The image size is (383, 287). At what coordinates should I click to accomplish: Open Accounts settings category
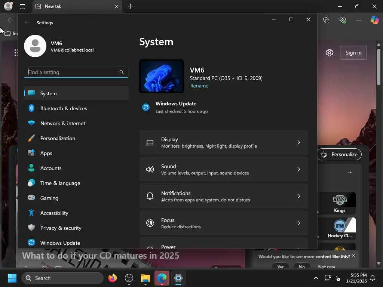point(76,168)
